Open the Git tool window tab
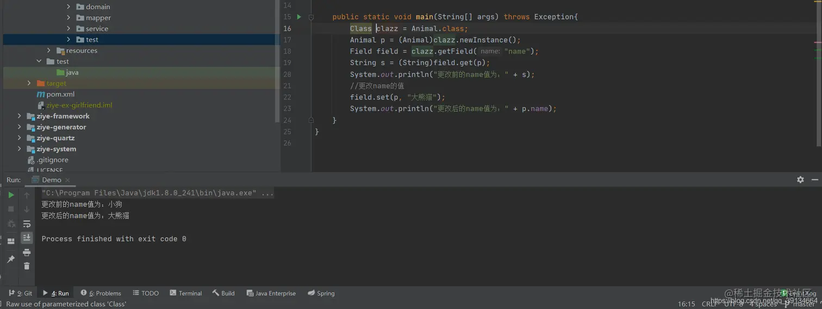Image resolution: width=822 pixels, height=309 pixels. point(20,293)
